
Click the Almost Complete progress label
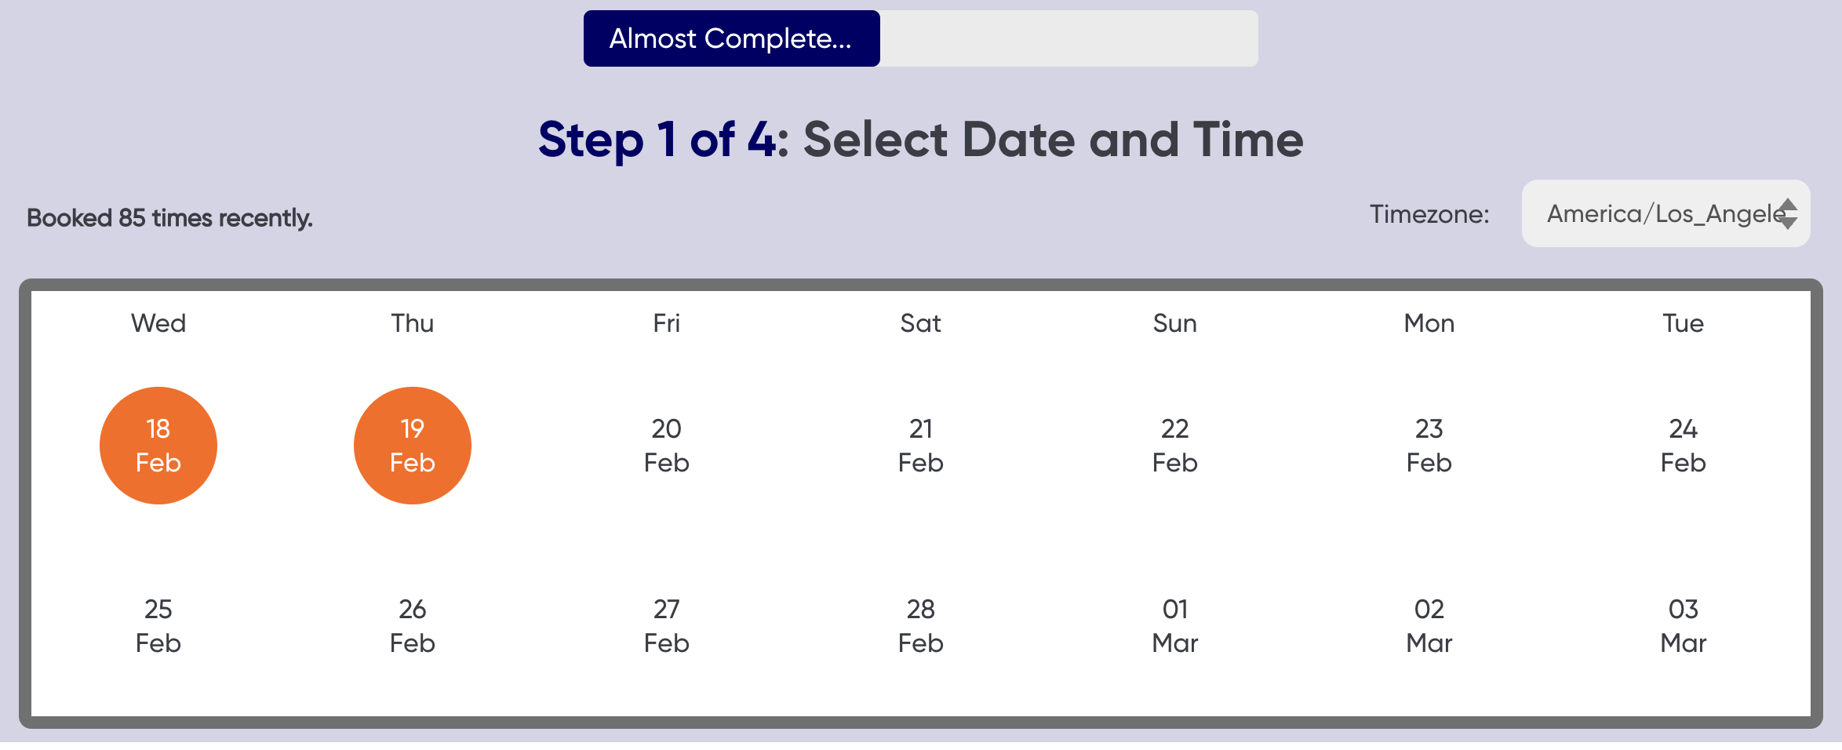coord(730,38)
